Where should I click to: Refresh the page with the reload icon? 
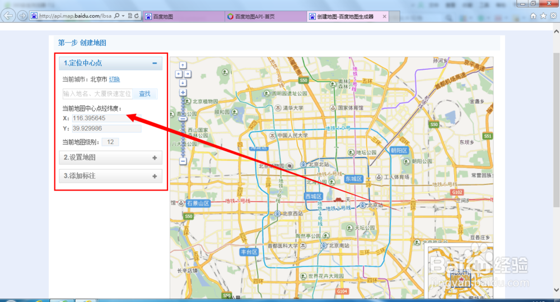point(137,16)
